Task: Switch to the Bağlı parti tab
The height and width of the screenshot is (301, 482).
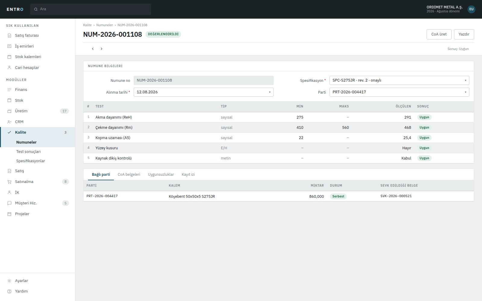Action: [x=101, y=175]
